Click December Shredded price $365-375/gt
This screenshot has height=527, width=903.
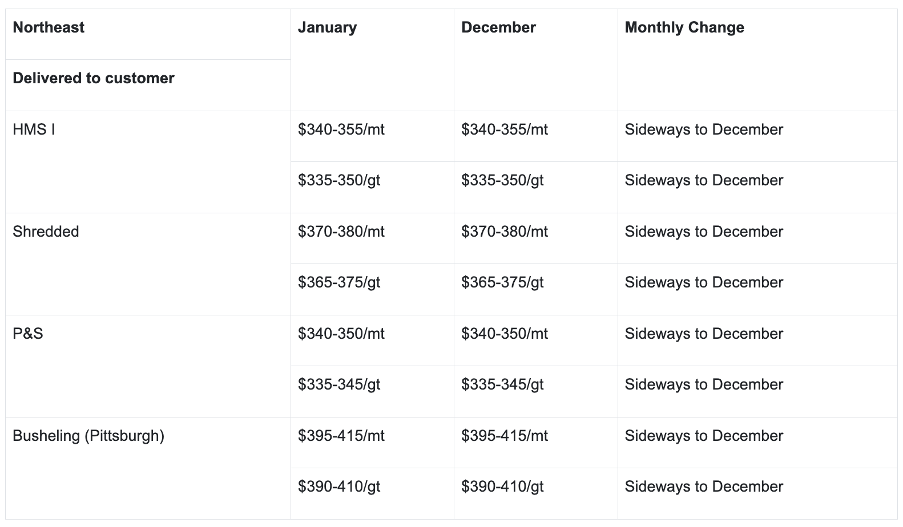point(502,282)
